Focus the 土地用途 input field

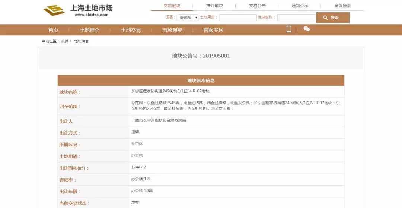coord(238,18)
